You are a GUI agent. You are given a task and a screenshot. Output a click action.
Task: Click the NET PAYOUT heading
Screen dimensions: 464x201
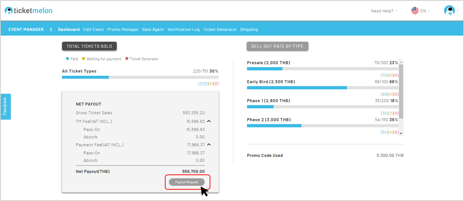[x=88, y=104]
